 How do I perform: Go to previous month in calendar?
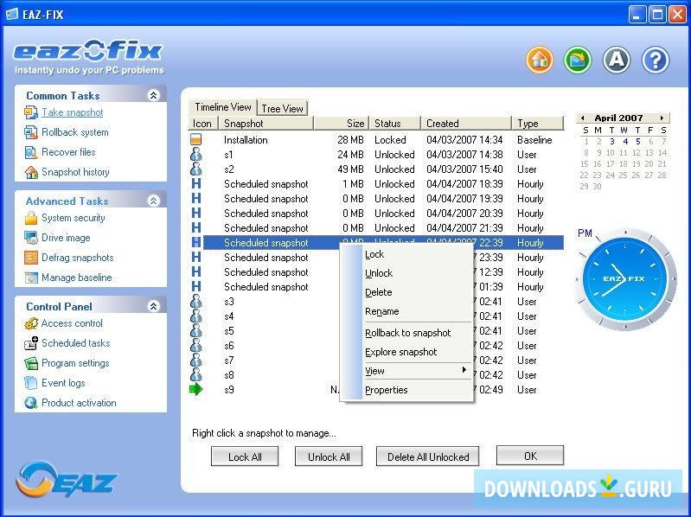pos(583,118)
